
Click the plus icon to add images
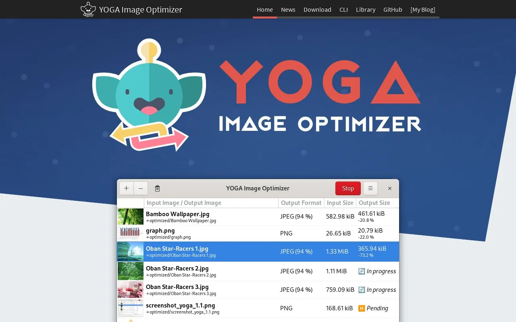coord(126,188)
